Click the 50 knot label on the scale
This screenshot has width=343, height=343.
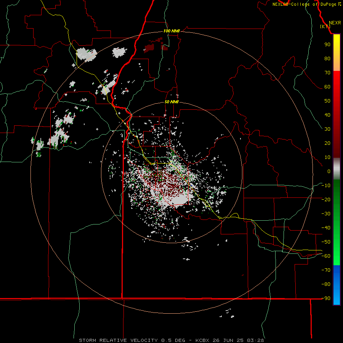click(x=327, y=101)
